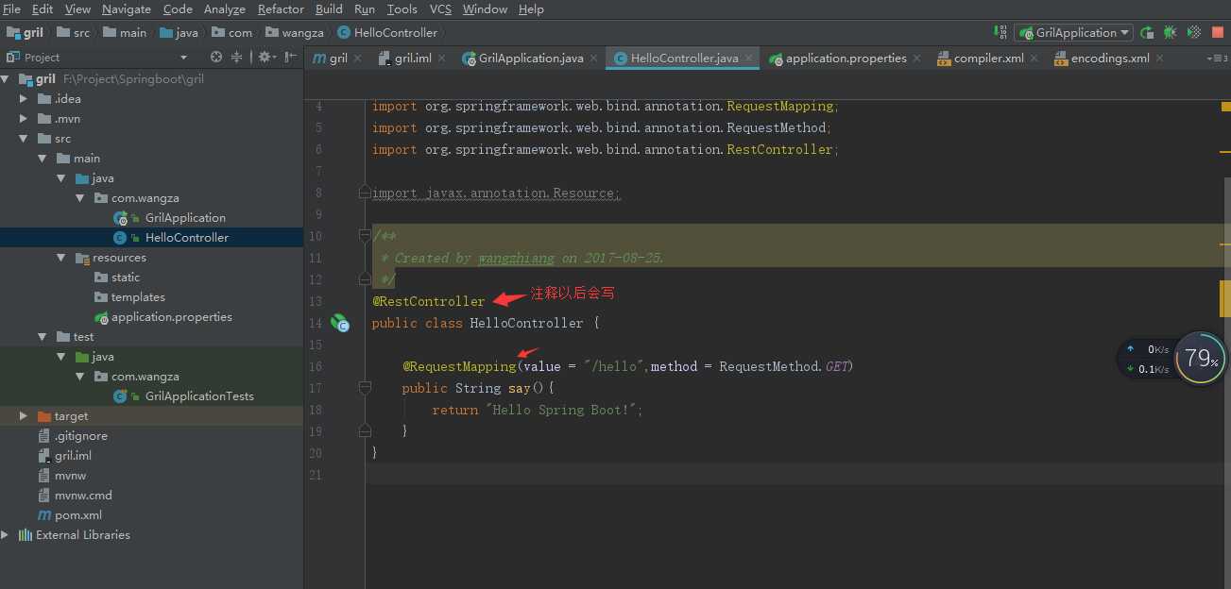The width and height of the screenshot is (1231, 589).
Task: Close the application.properties tab
Action: pyautogui.click(x=918, y=59)
